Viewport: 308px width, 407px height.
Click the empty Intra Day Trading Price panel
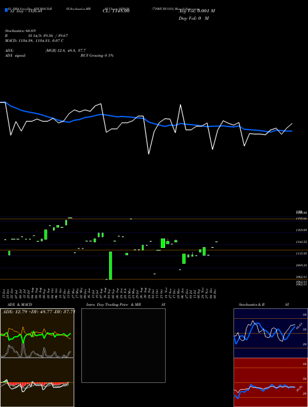click(123, 345)
